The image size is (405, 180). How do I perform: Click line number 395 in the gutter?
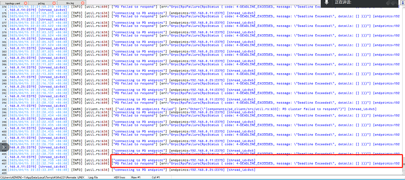point(4,109)
